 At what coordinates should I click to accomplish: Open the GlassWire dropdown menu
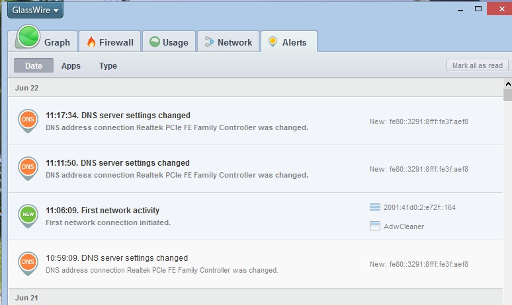35,10
